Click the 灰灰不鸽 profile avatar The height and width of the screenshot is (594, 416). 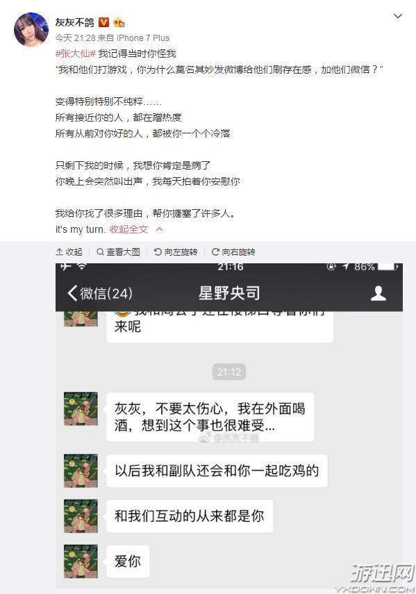tap(31, 29)
